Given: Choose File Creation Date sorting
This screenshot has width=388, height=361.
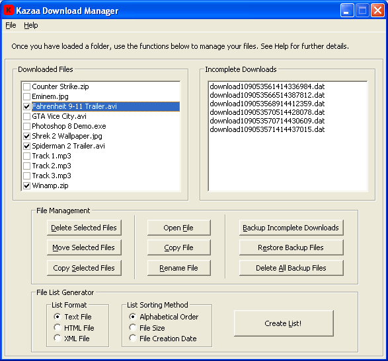Looking at the screenshot, I should click(x=133, y=339).
